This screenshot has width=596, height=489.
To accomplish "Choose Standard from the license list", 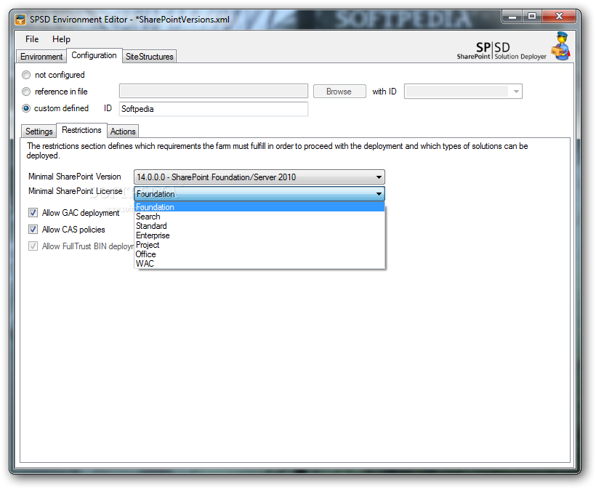I will (259, 226).
